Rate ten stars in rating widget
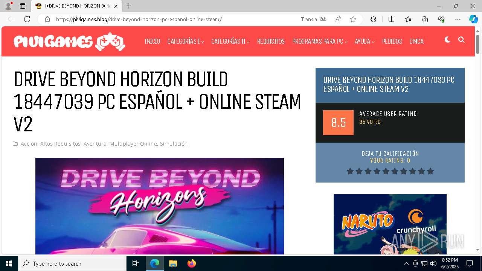Image resolution: width=482 pixels, height=271 pixels. 430,171
